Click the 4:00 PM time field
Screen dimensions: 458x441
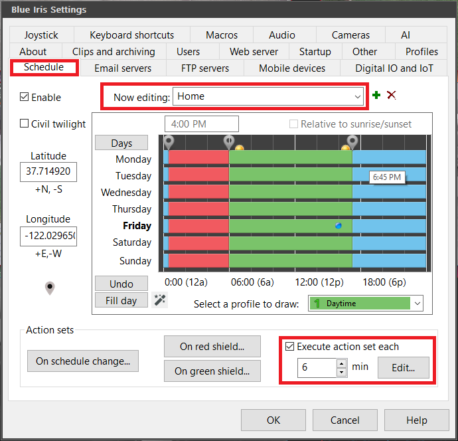[202, 124]
